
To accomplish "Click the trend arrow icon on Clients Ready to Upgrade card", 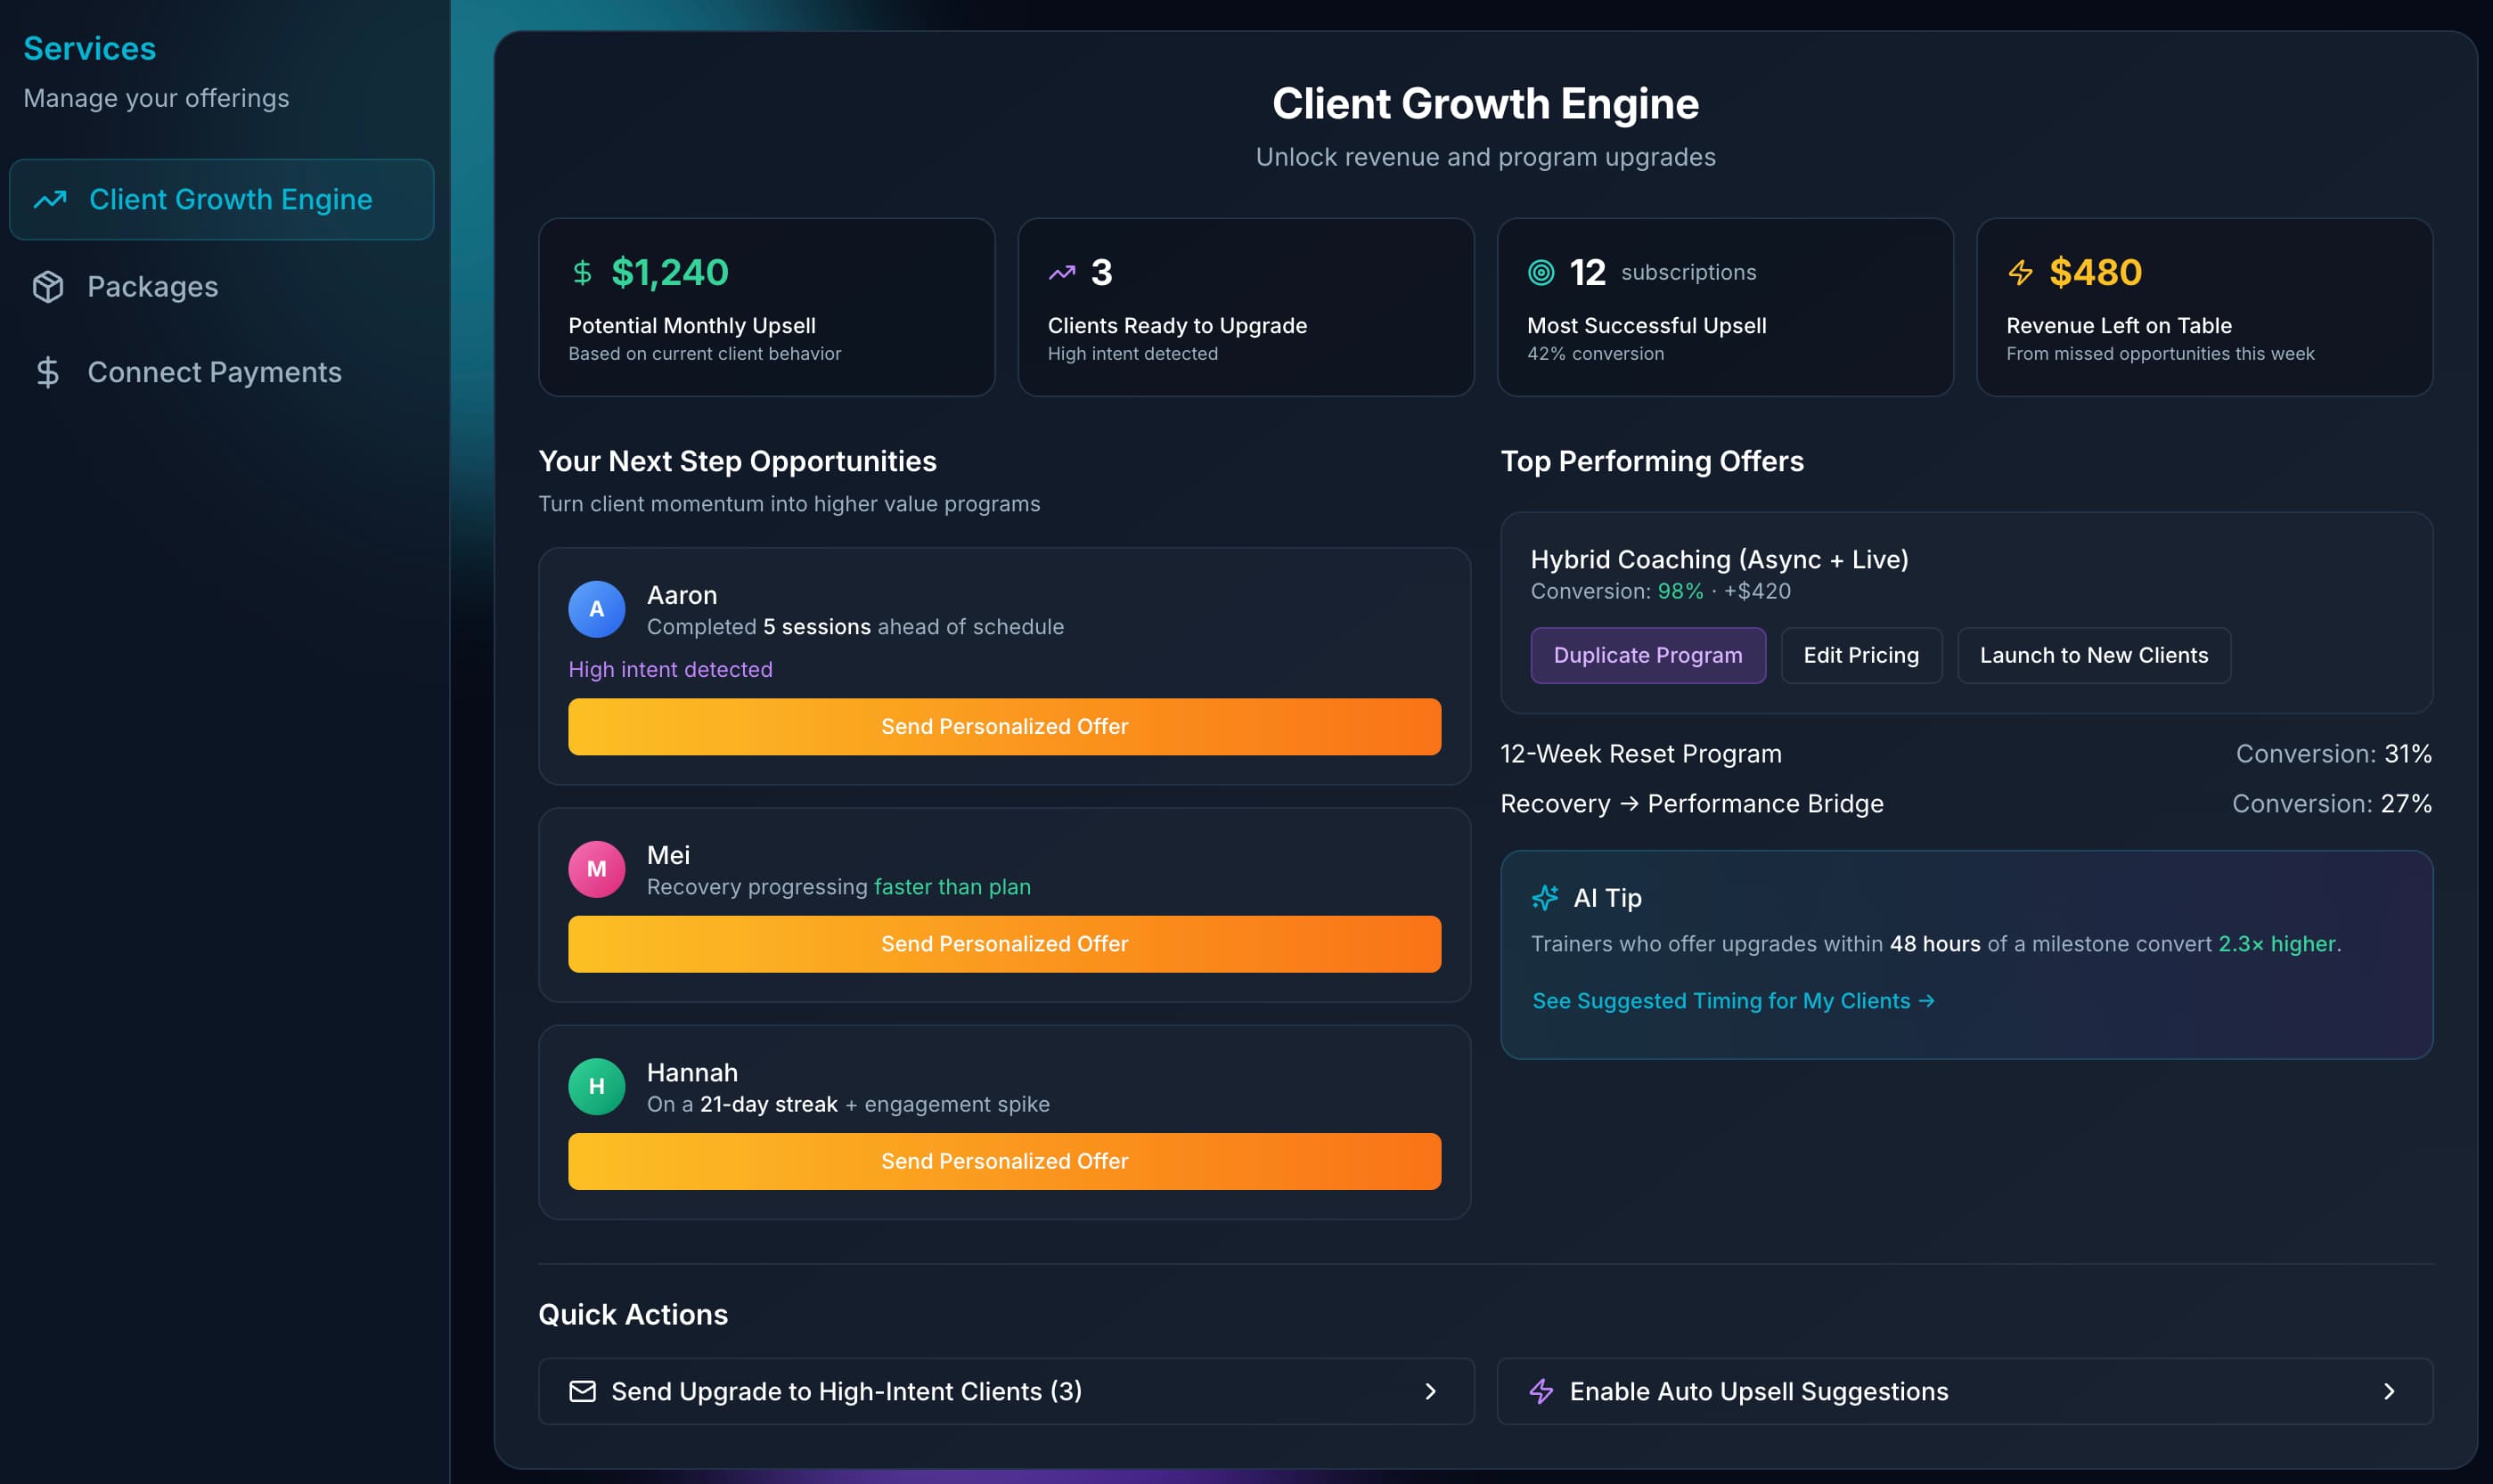I will 1063,271.
